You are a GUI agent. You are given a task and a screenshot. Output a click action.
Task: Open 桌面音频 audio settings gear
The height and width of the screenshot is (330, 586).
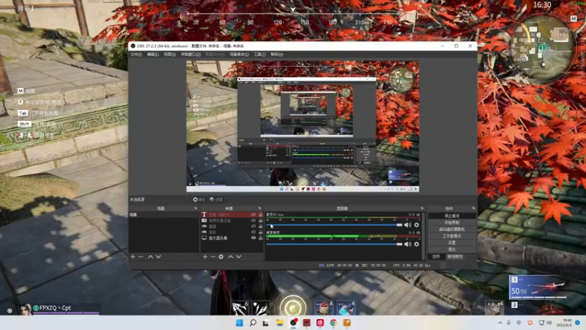click(x=417, y=244)
